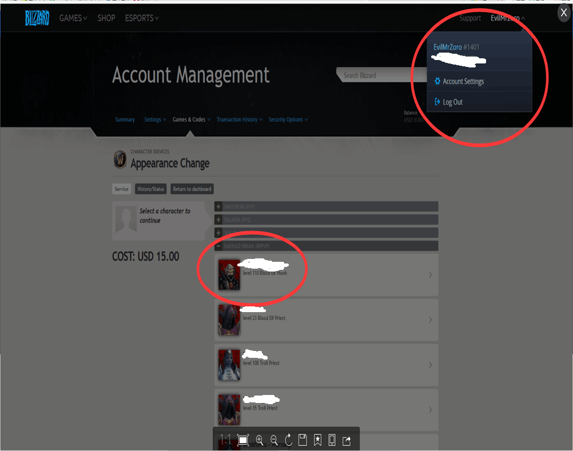This screenshot has width=573, height=451.
Task: Open the SHOP link
Action: coord(106,18)
